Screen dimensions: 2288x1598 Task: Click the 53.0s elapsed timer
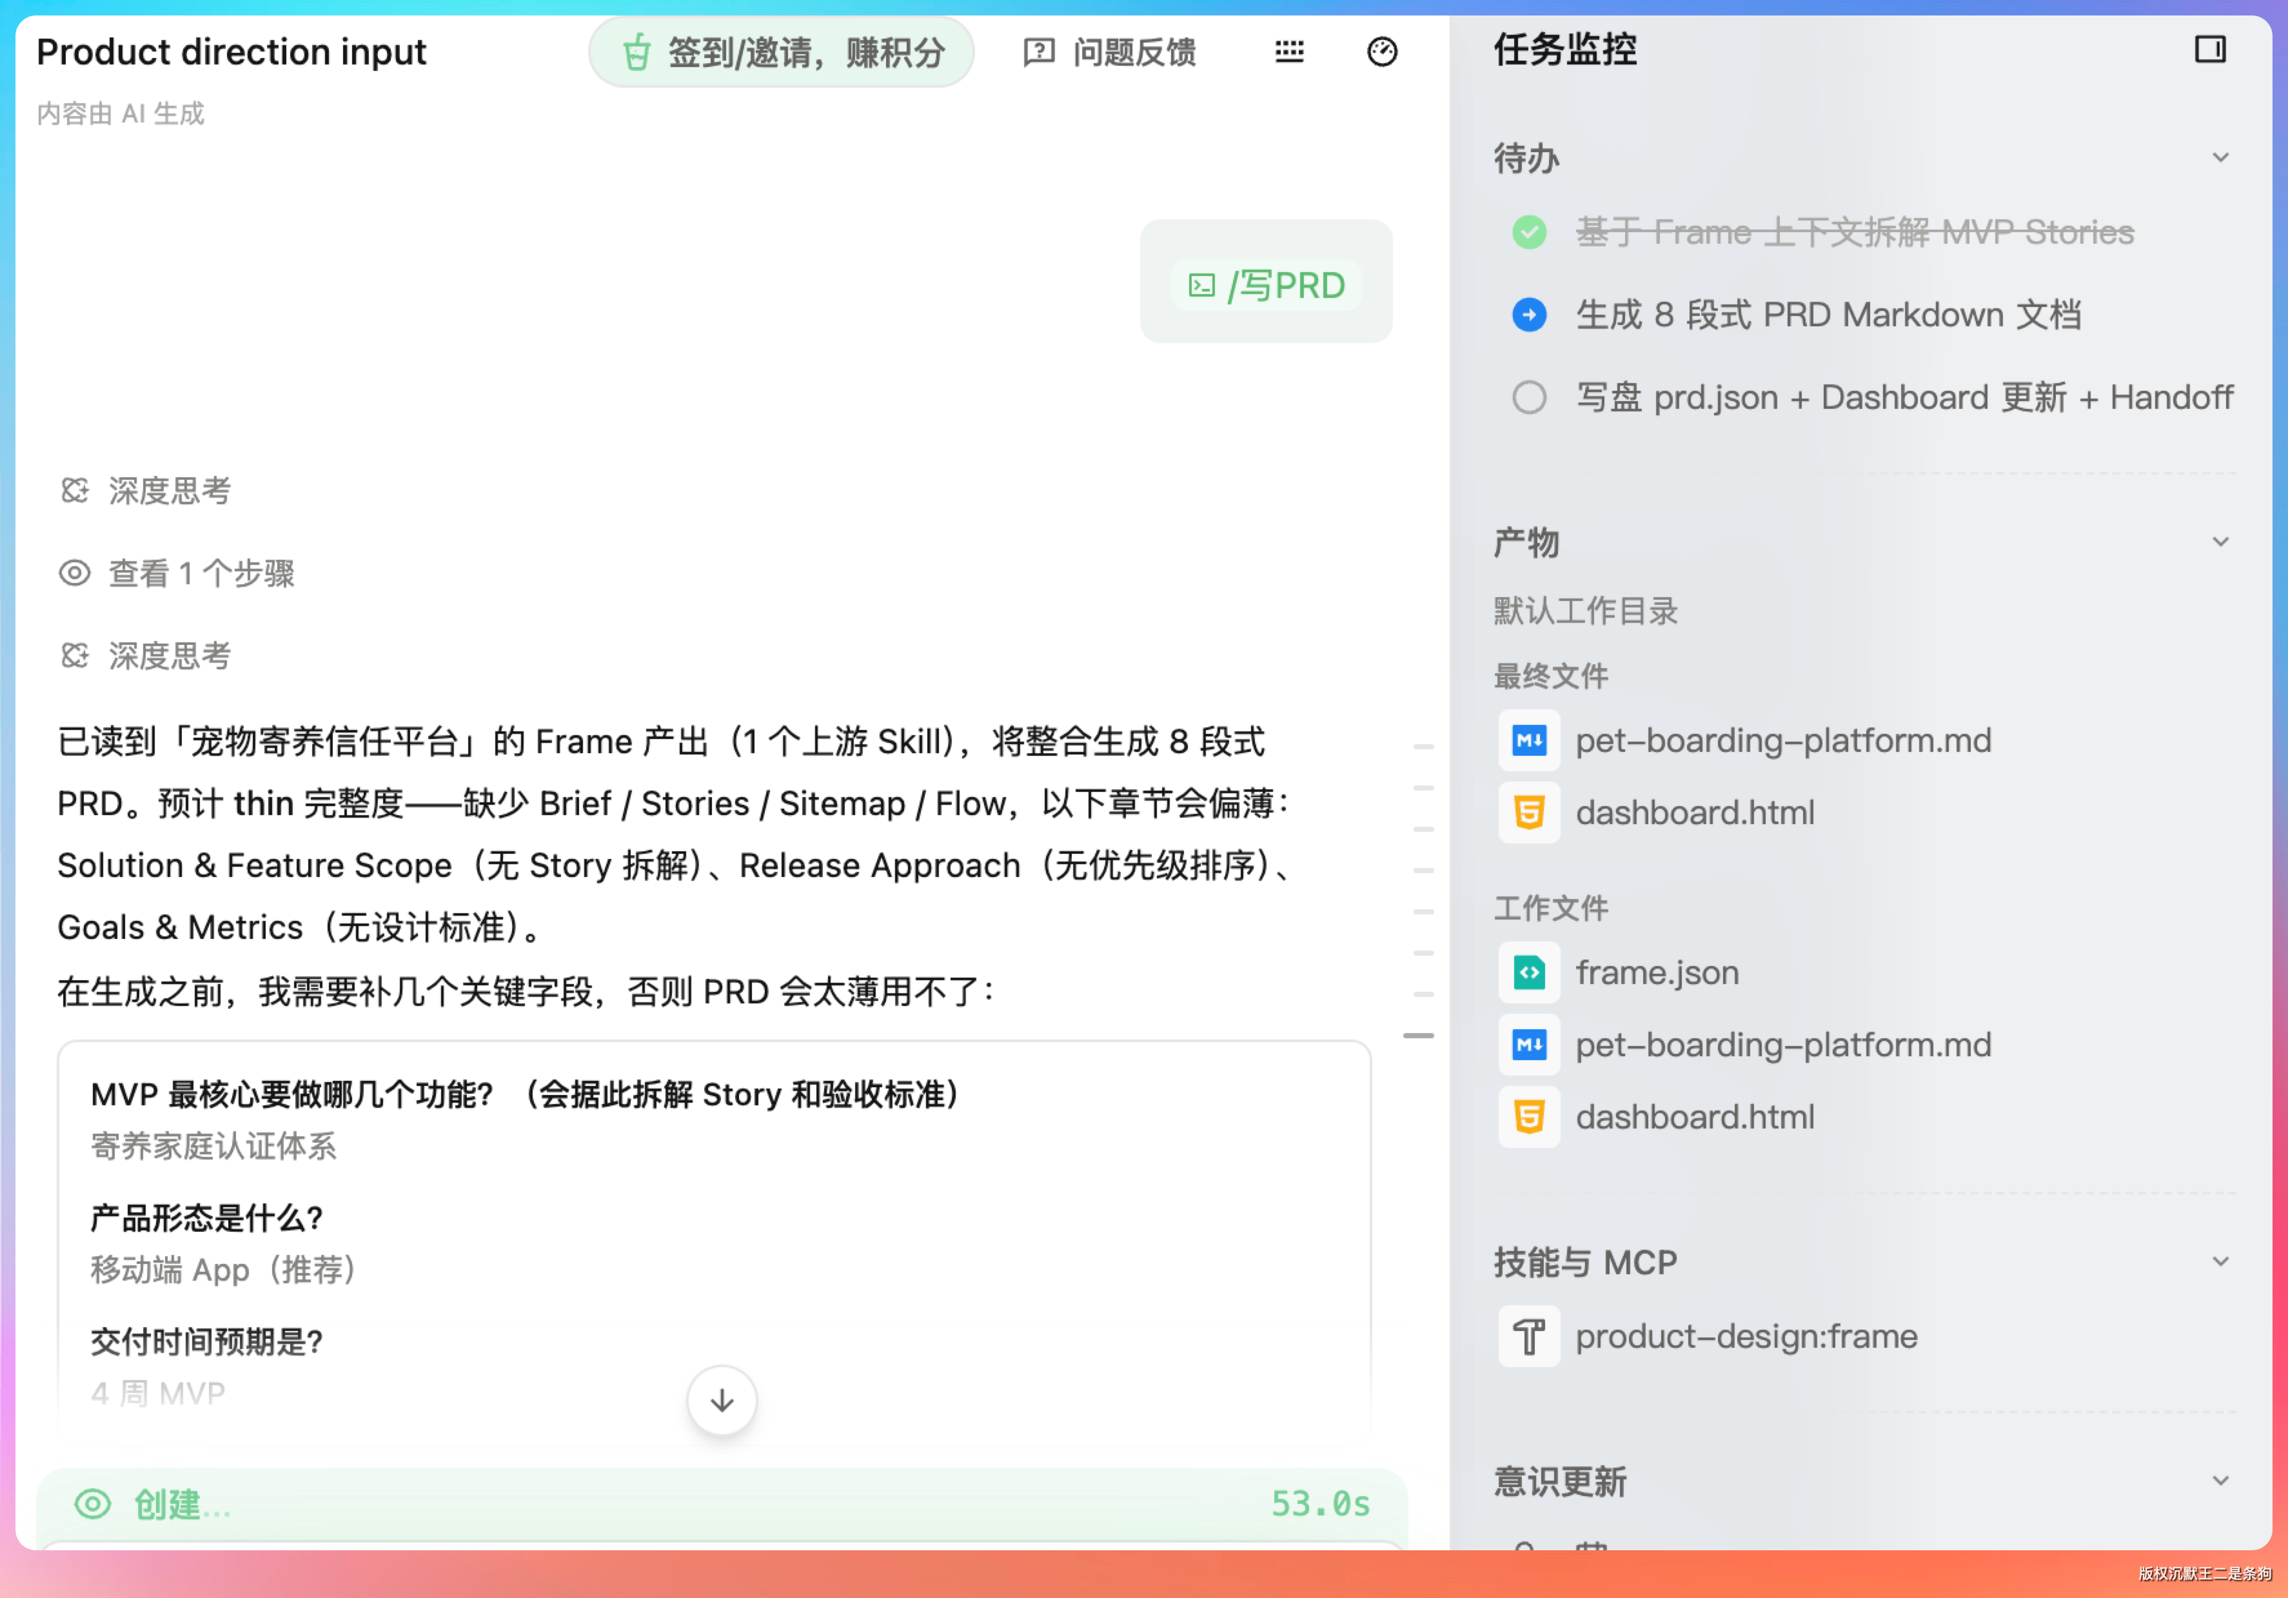[x=1321, y=1503]
